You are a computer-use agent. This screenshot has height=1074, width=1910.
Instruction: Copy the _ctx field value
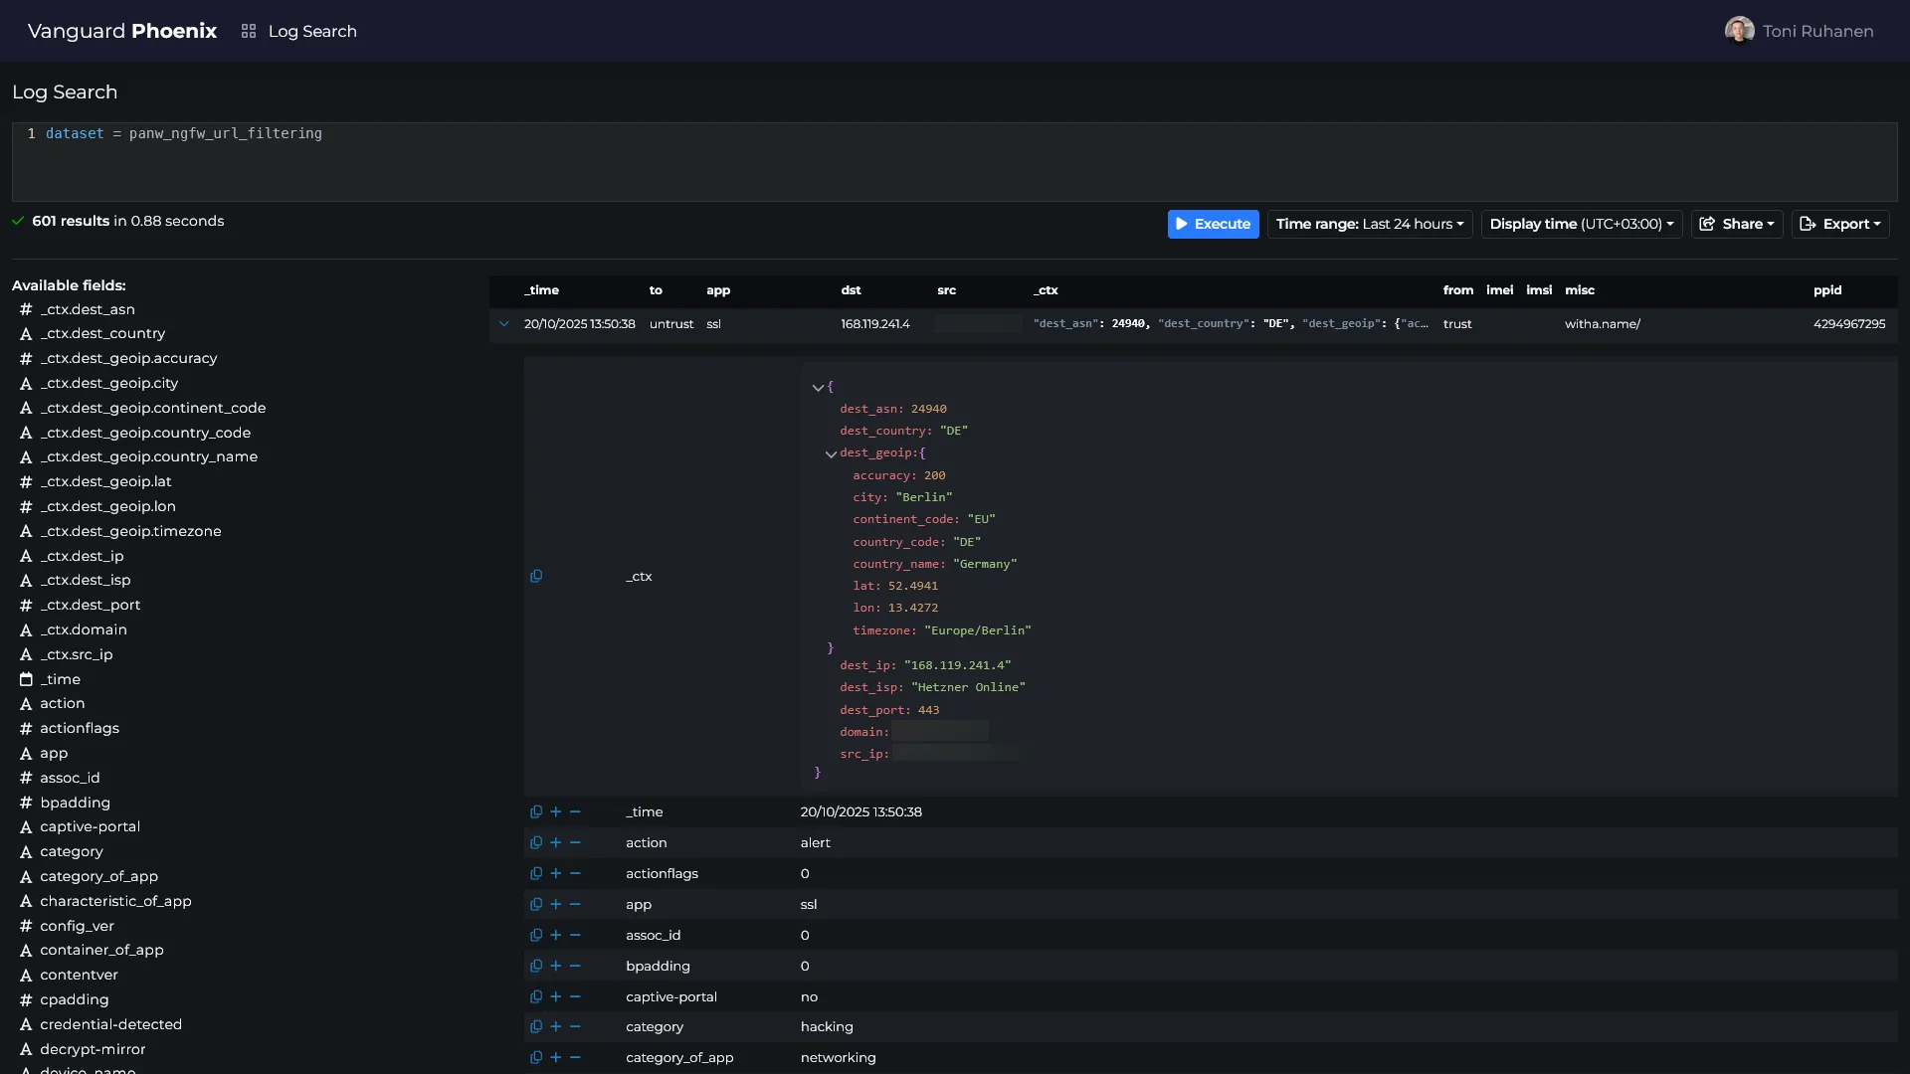pos(537,576)
